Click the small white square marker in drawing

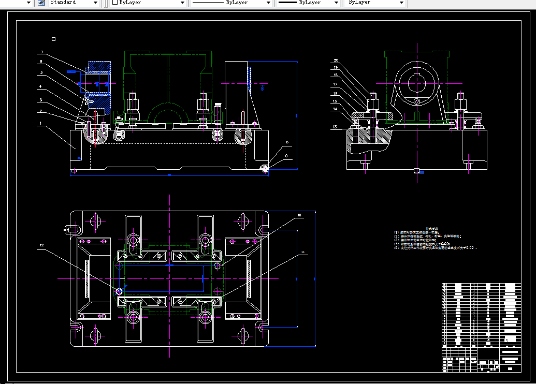[x=54, y=39]
